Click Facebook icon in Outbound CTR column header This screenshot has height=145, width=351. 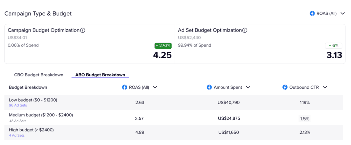point(285,87)
